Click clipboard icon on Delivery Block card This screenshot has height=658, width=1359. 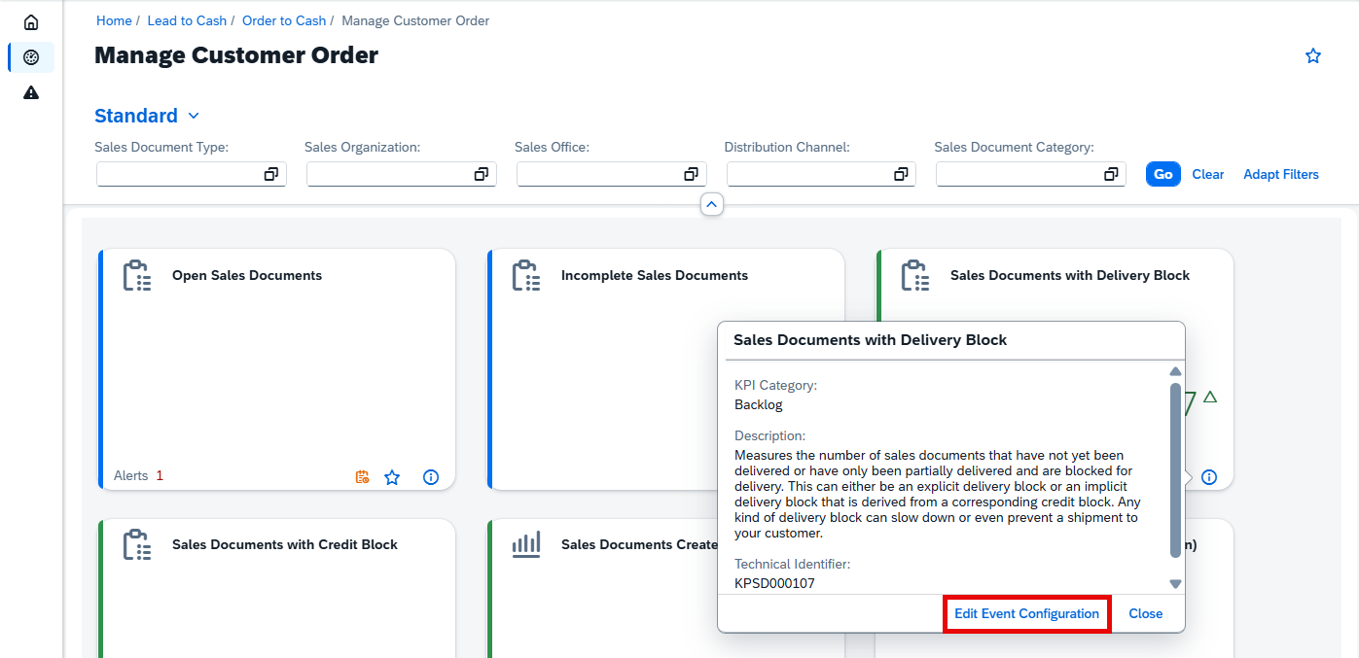915,276
